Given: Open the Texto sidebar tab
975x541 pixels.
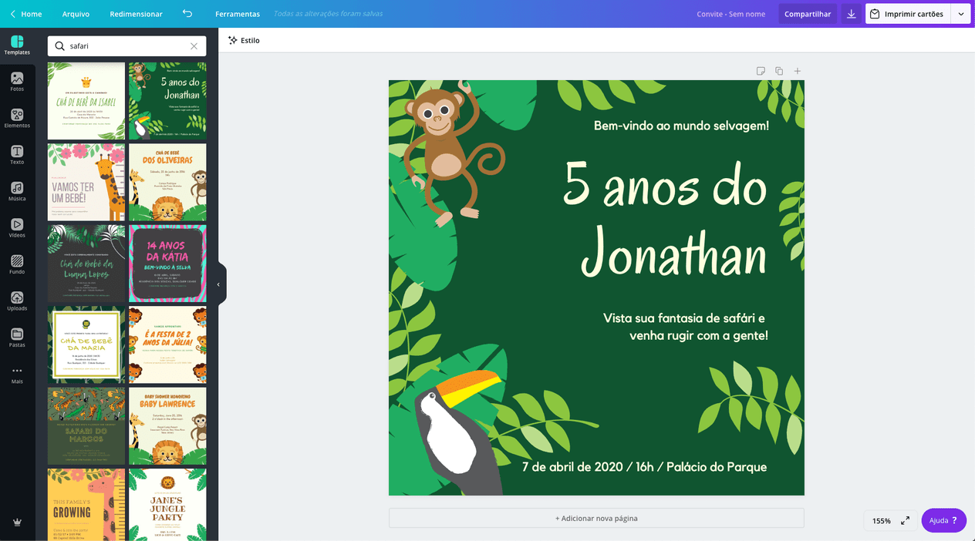Looking at the screenshot, I should (17, 155).
